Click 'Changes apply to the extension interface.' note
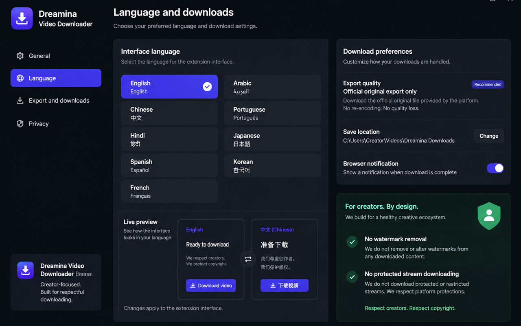This screenshot has width=521, height=326. [x=173, y=308]
